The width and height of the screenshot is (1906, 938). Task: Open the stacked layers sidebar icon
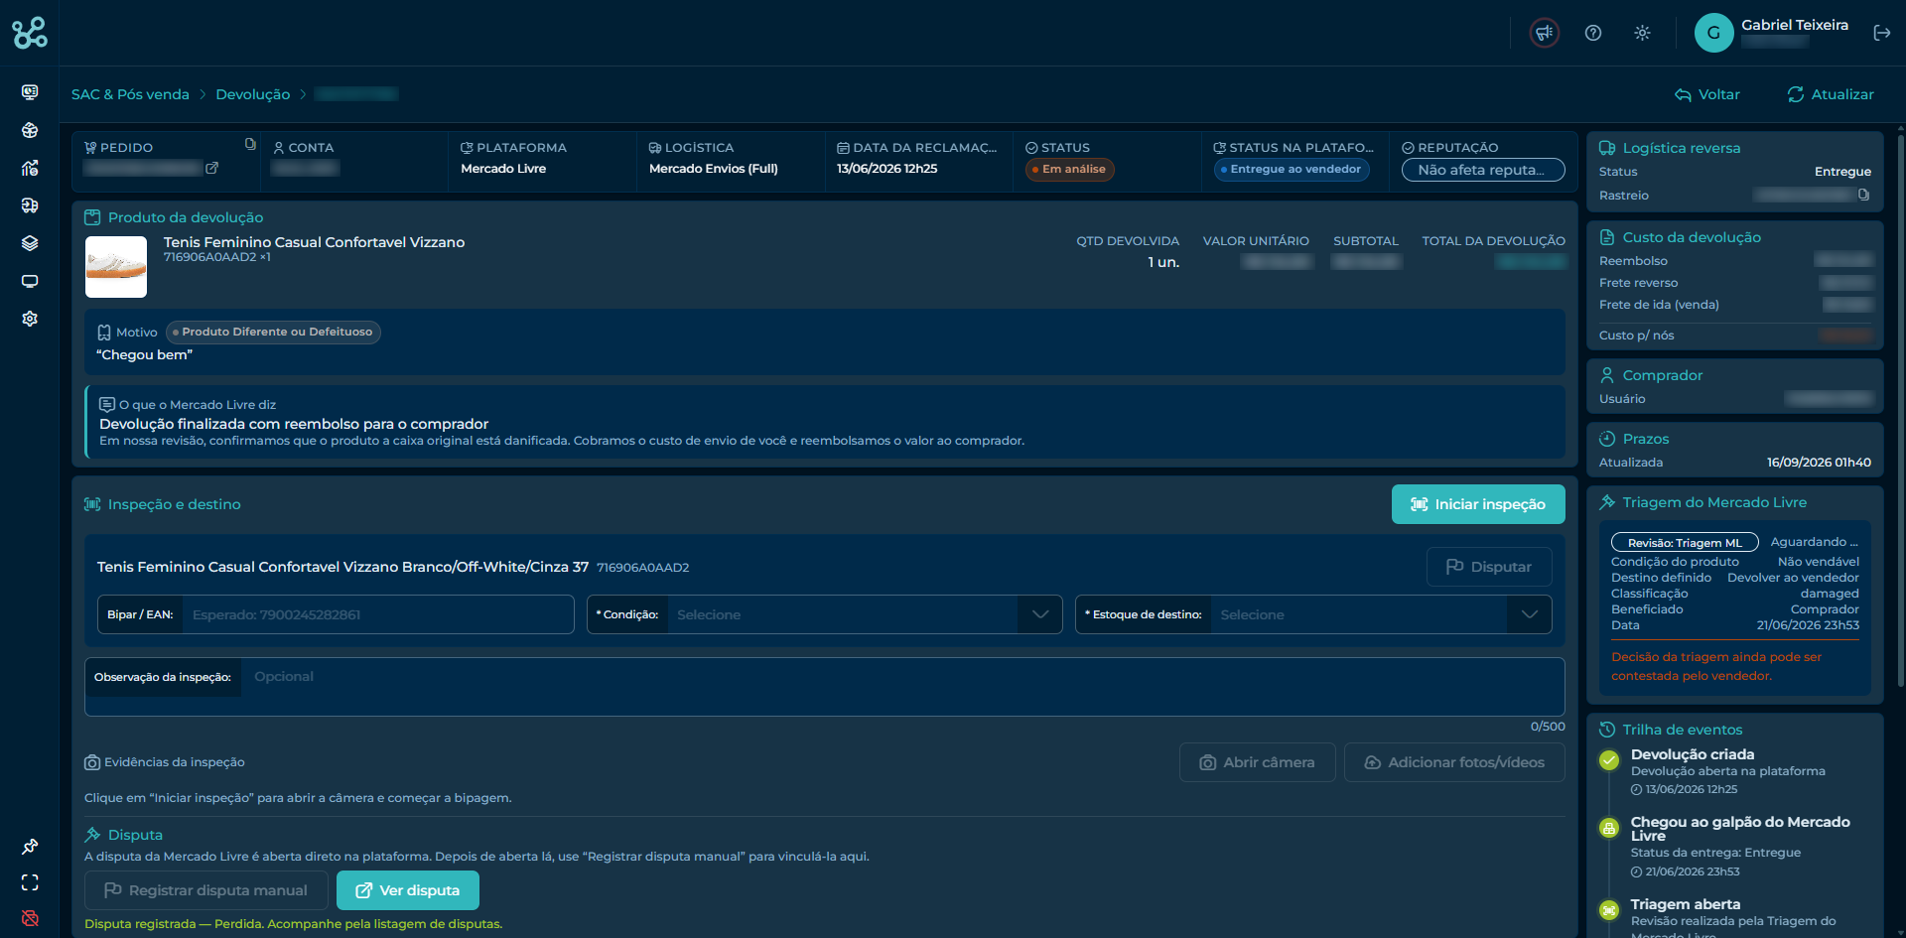click(x=30, y=243)
